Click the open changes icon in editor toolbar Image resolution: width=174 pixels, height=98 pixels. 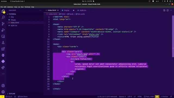tap(164, 10)
